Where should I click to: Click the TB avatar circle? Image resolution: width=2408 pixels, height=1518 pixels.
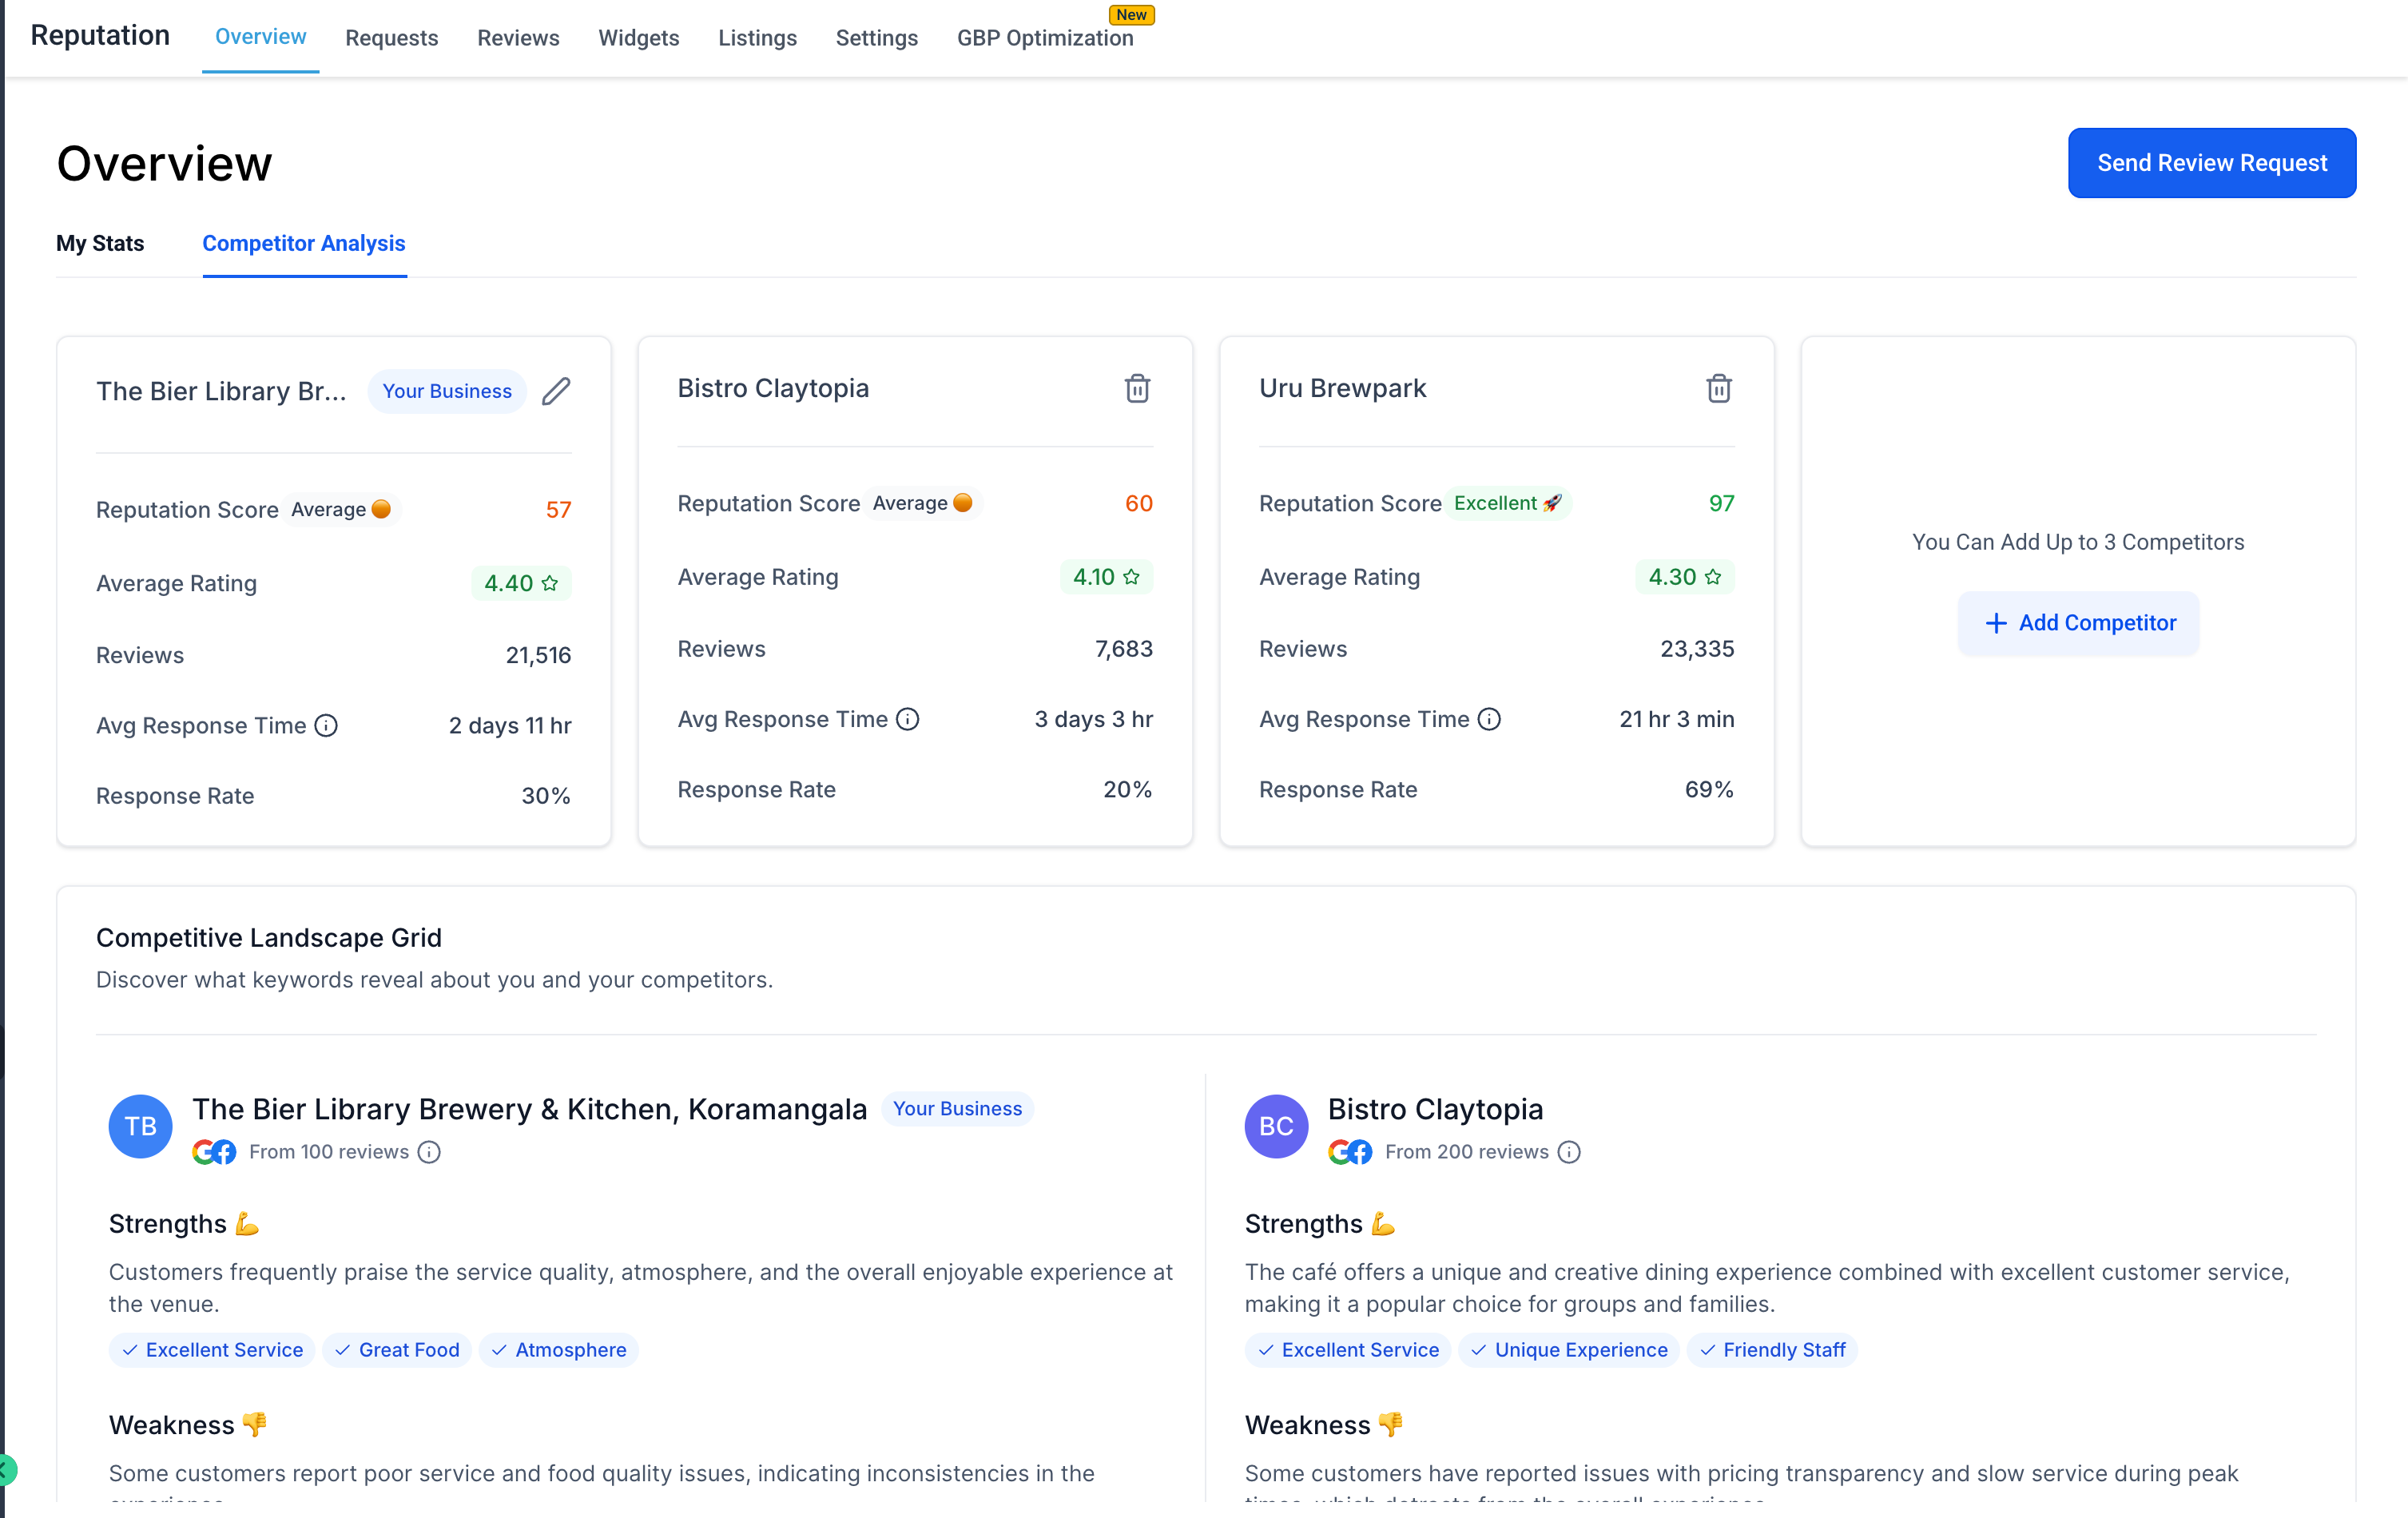click(x=140, y=1126)
